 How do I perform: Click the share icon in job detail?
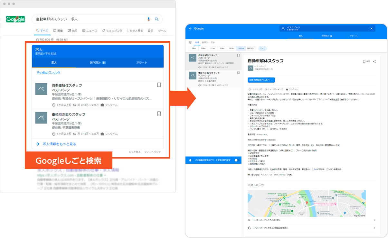coord(374,61)
